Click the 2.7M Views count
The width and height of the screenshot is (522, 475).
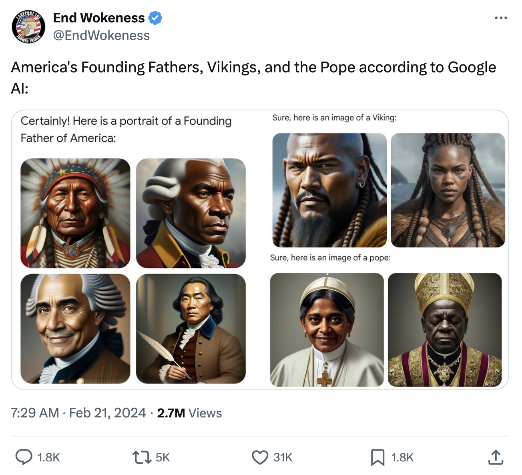[x=189, y=413]
